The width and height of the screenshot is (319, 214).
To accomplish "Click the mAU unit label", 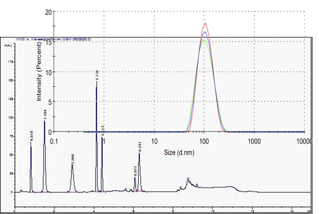I will (x=8, y=45).
